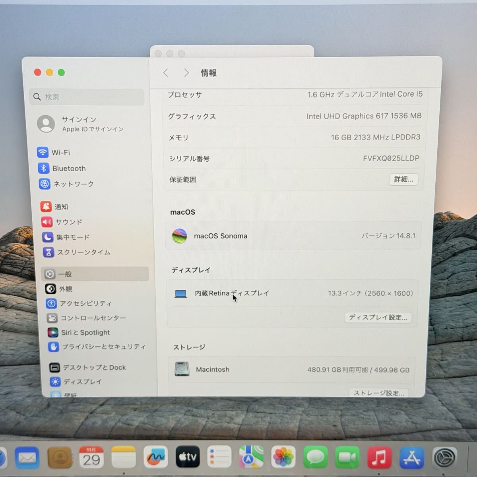477x477 pixels.
Task: Click serial number FVFXQ025LLDP
Action: (391, 158)
